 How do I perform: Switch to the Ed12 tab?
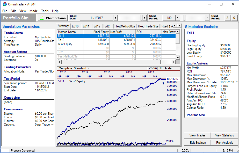[97, 26]
